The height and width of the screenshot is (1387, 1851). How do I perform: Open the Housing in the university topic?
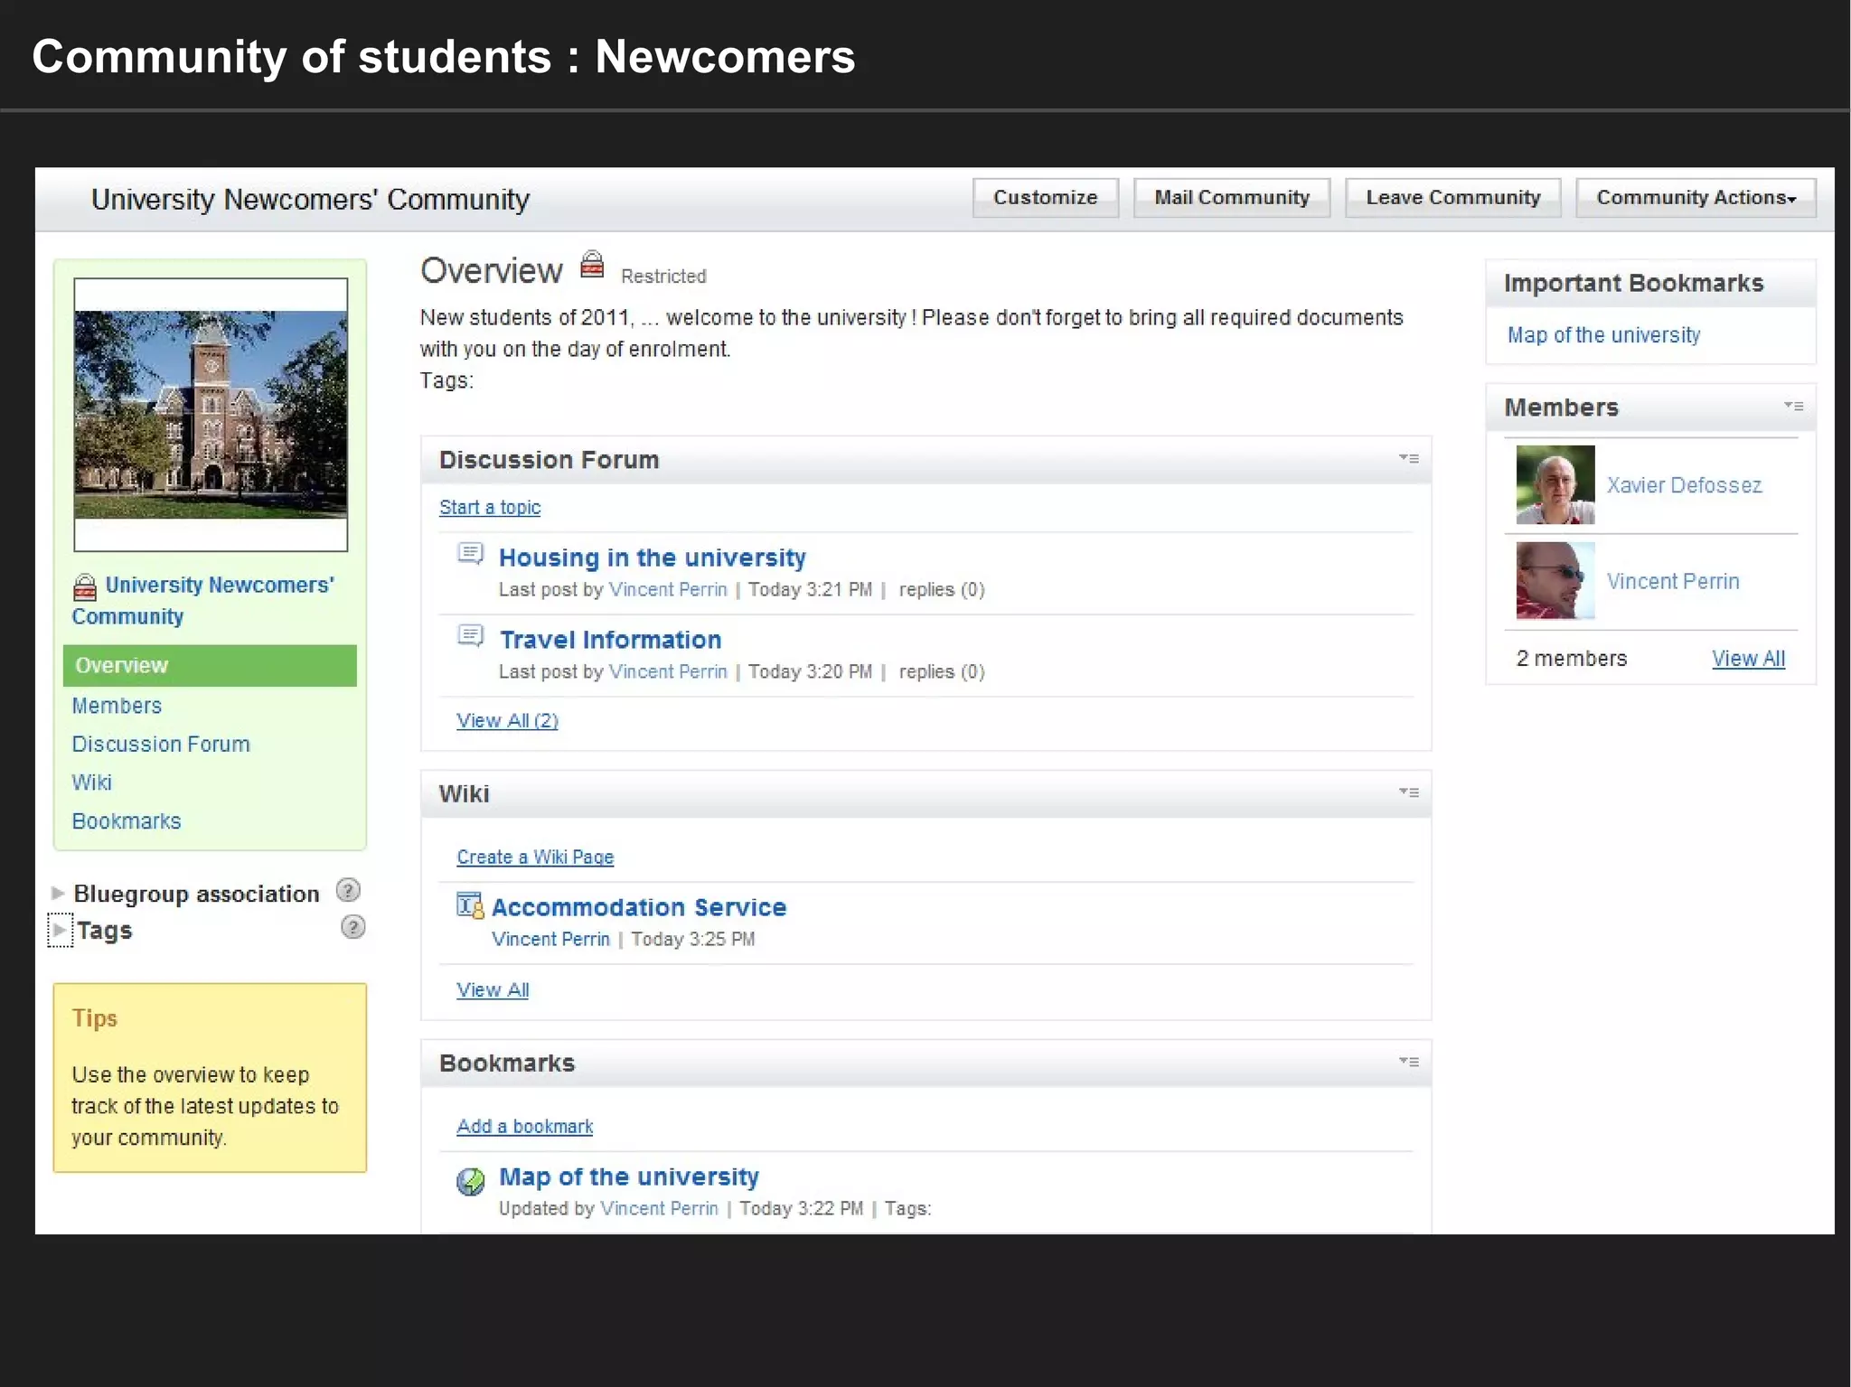(x=653, y=558)
